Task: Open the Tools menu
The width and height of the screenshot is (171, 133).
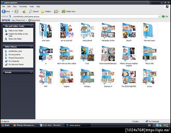Action: [x=32, y=7]
